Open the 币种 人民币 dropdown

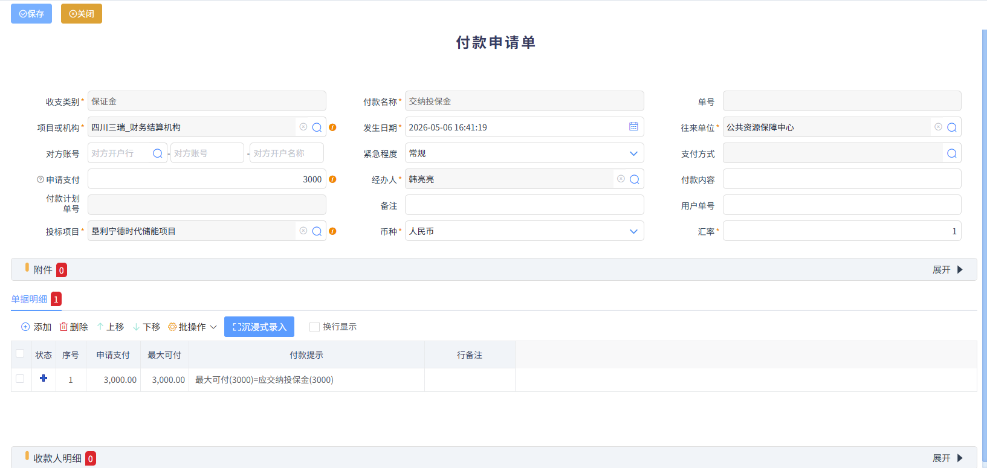pyautogui.click(x=525, y=231)
